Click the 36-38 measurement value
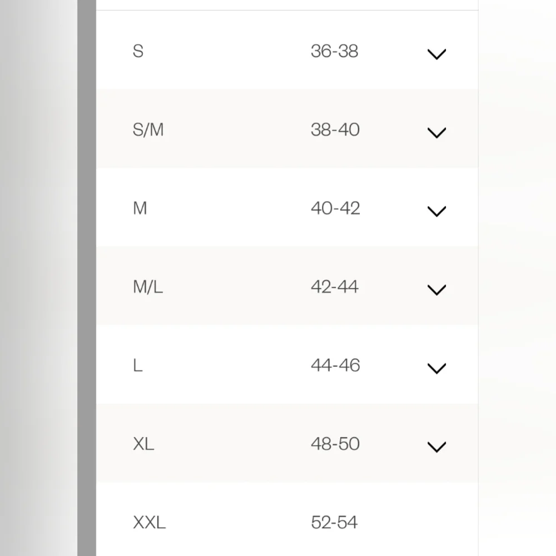Screen dimensions: 556x556 point(334,51)
